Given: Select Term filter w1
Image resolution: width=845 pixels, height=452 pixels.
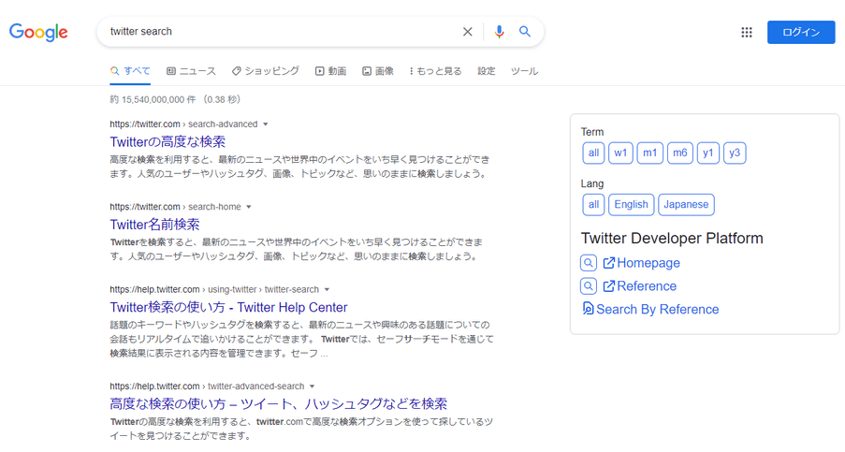Looking at the screenshot, I should pos(620,153).
